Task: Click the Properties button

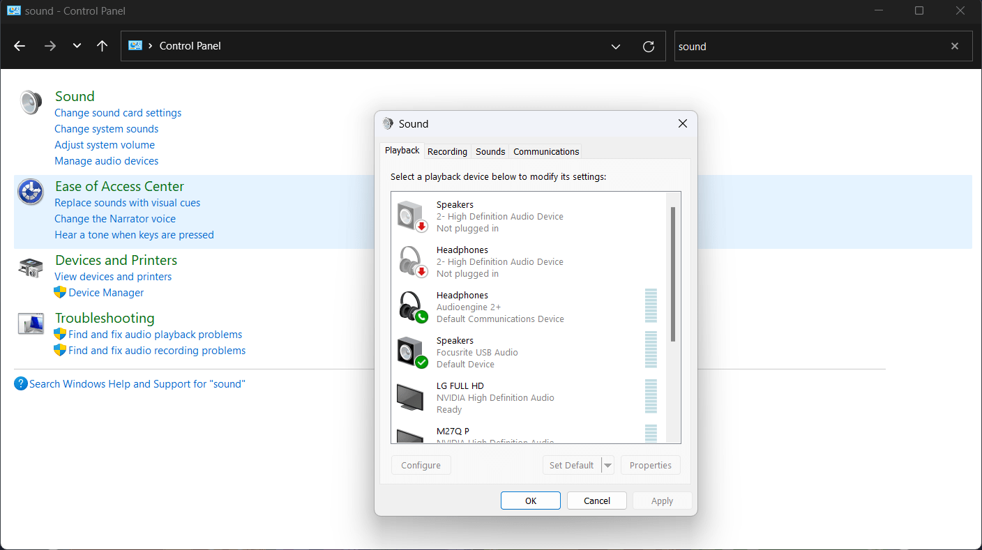Action: click(651, 466)
